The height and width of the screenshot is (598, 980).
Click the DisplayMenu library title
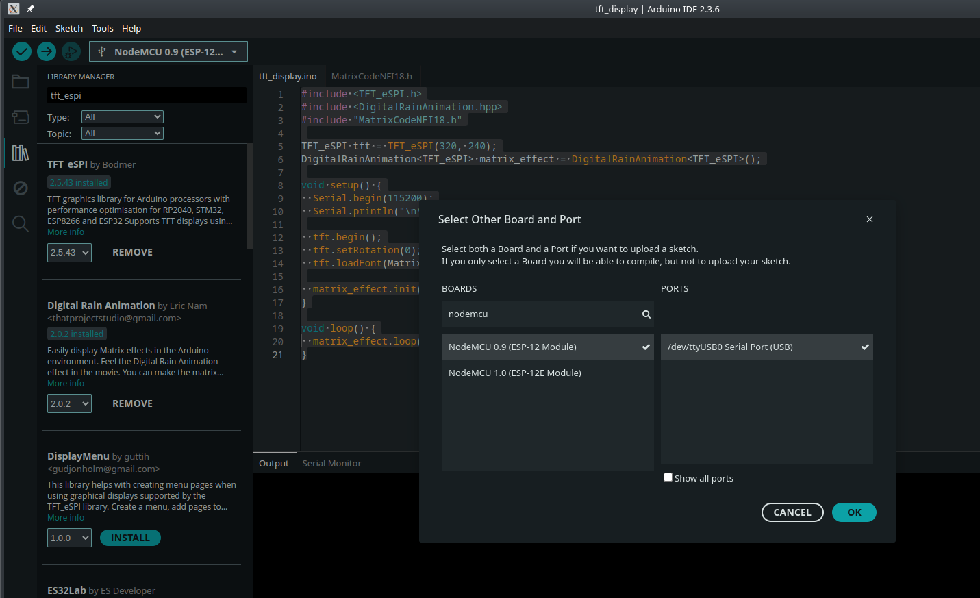pyautogui.click(x=78, y=456)
